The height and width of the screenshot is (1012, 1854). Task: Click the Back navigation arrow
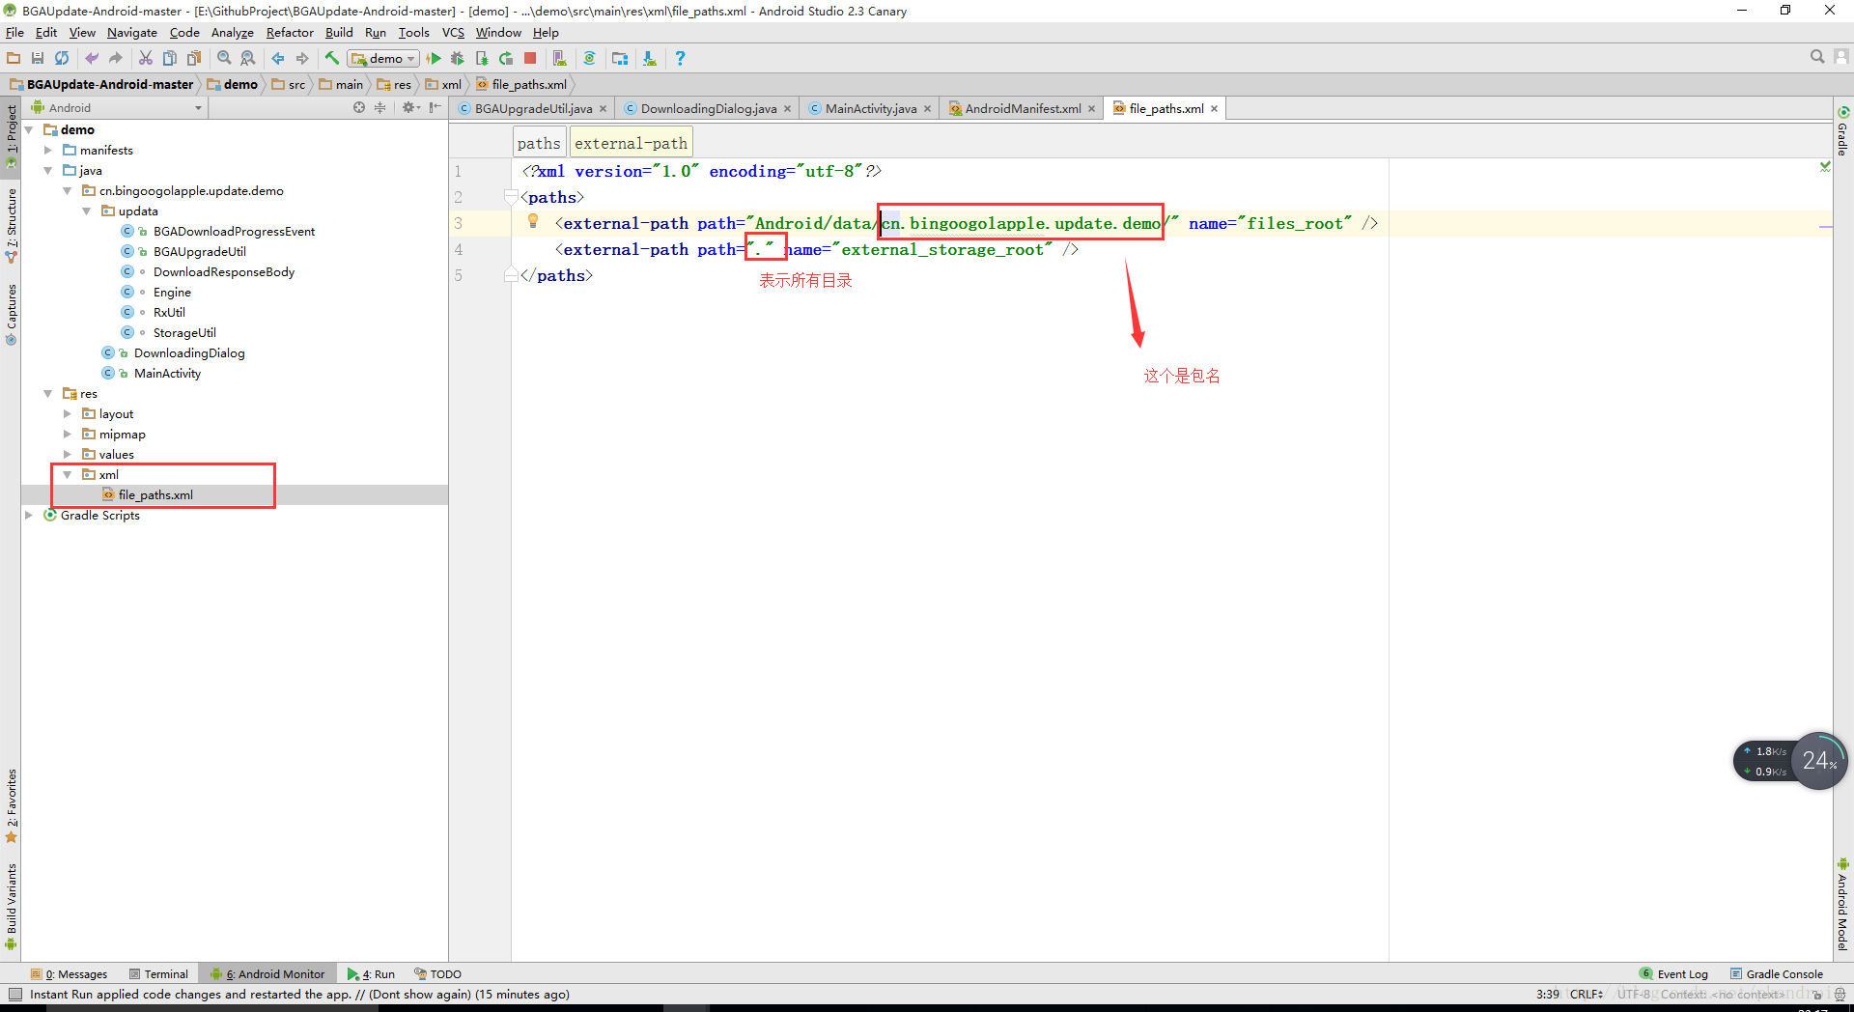click(x=278, y=58)
